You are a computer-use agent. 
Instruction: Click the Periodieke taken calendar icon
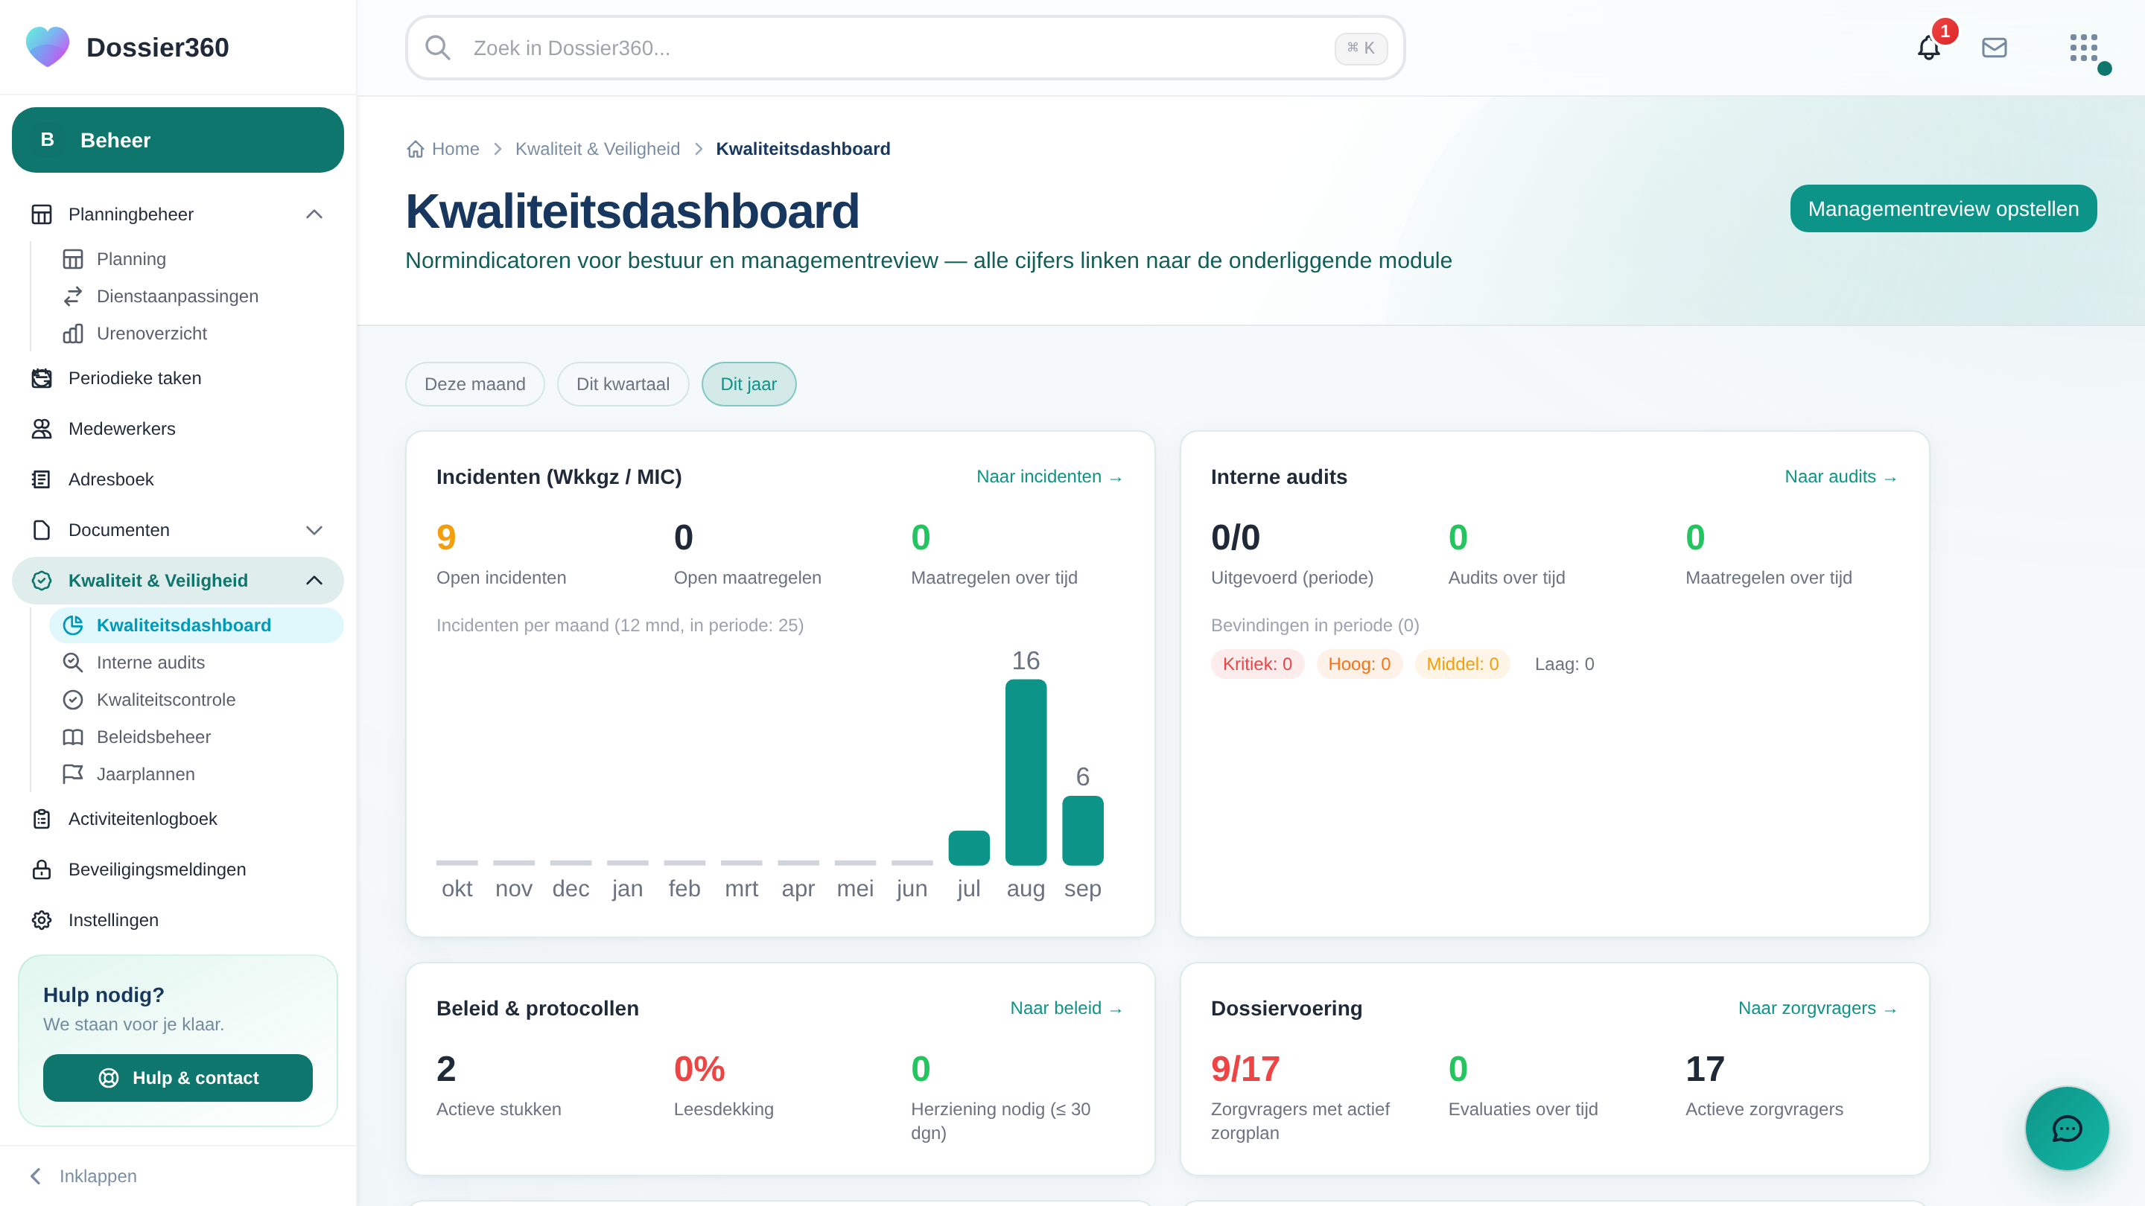point(42,378)
